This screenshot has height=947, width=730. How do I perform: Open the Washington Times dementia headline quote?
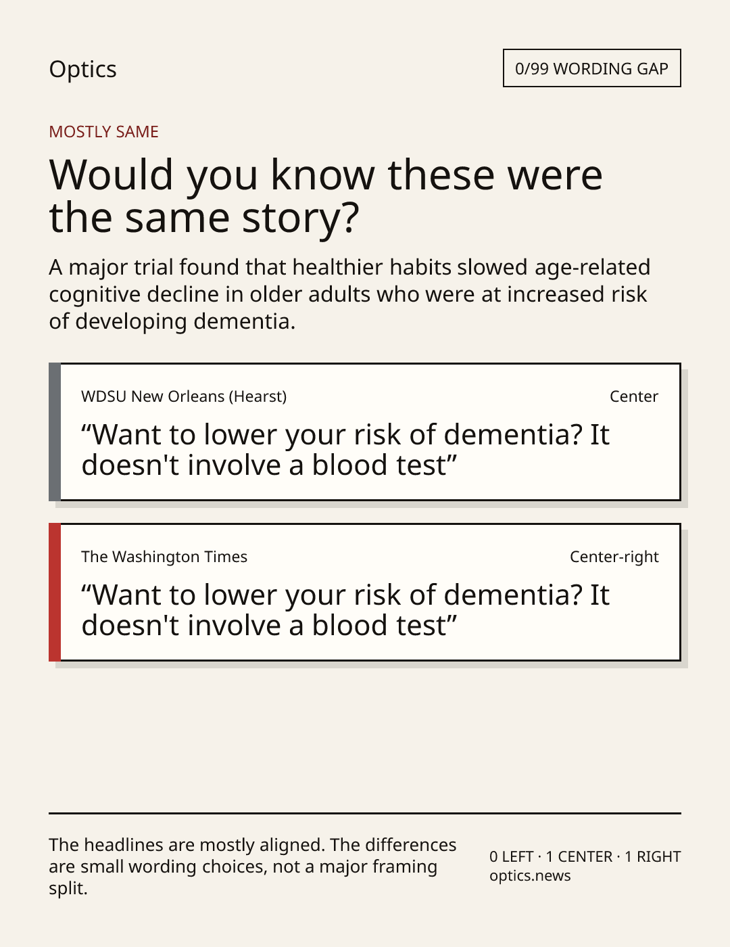pyautogui.click(x=345, y=610)
